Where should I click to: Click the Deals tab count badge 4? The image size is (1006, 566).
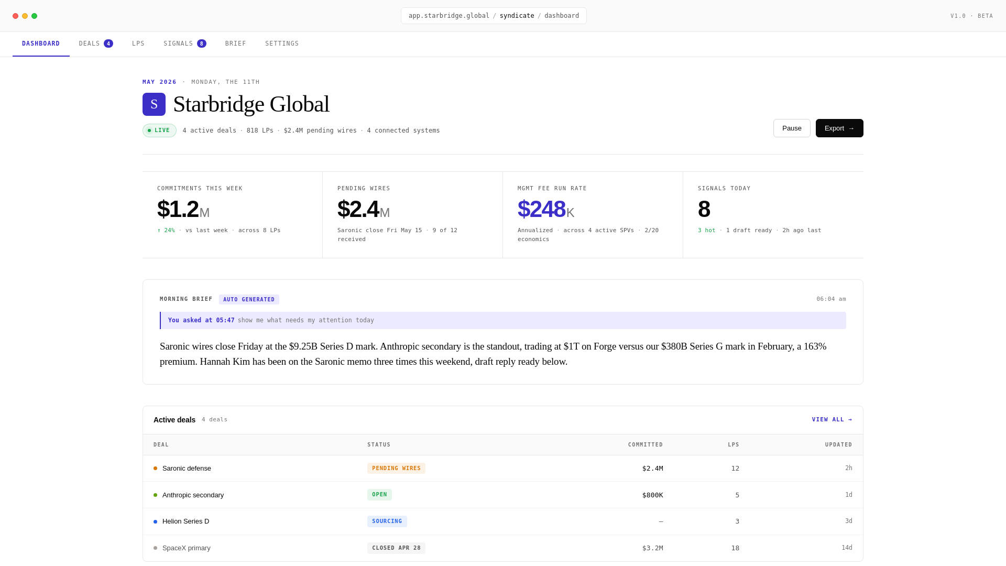click(108, 43)
